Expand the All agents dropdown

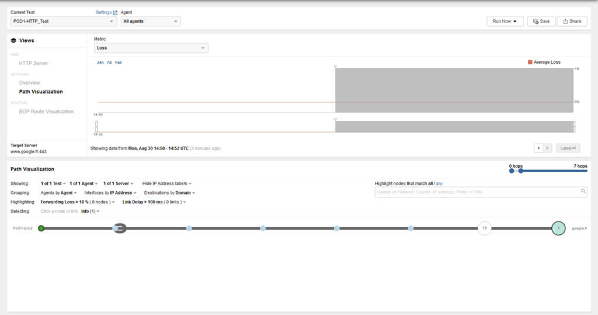point(151,22)
